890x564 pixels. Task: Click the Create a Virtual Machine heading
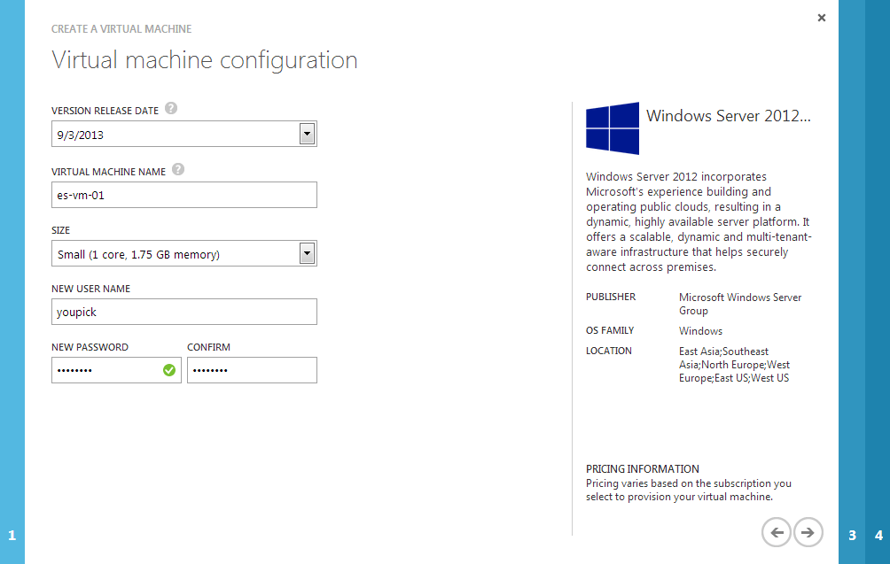click(x=121, y=29)
